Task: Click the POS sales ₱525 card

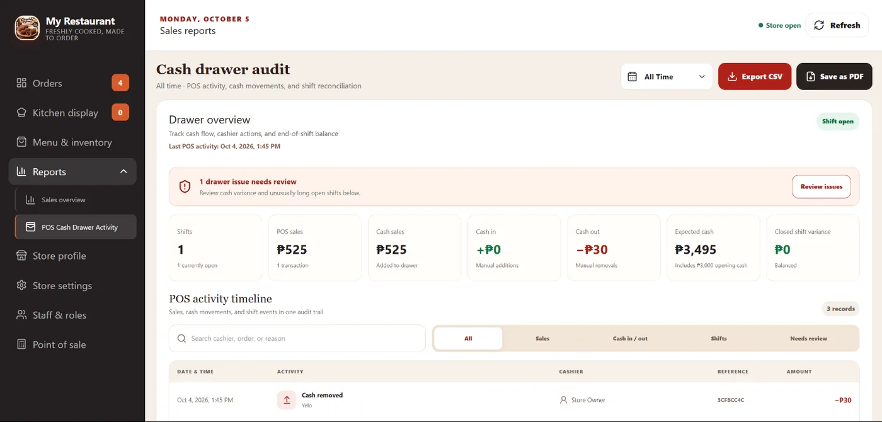Action: (x=315, y=248)
